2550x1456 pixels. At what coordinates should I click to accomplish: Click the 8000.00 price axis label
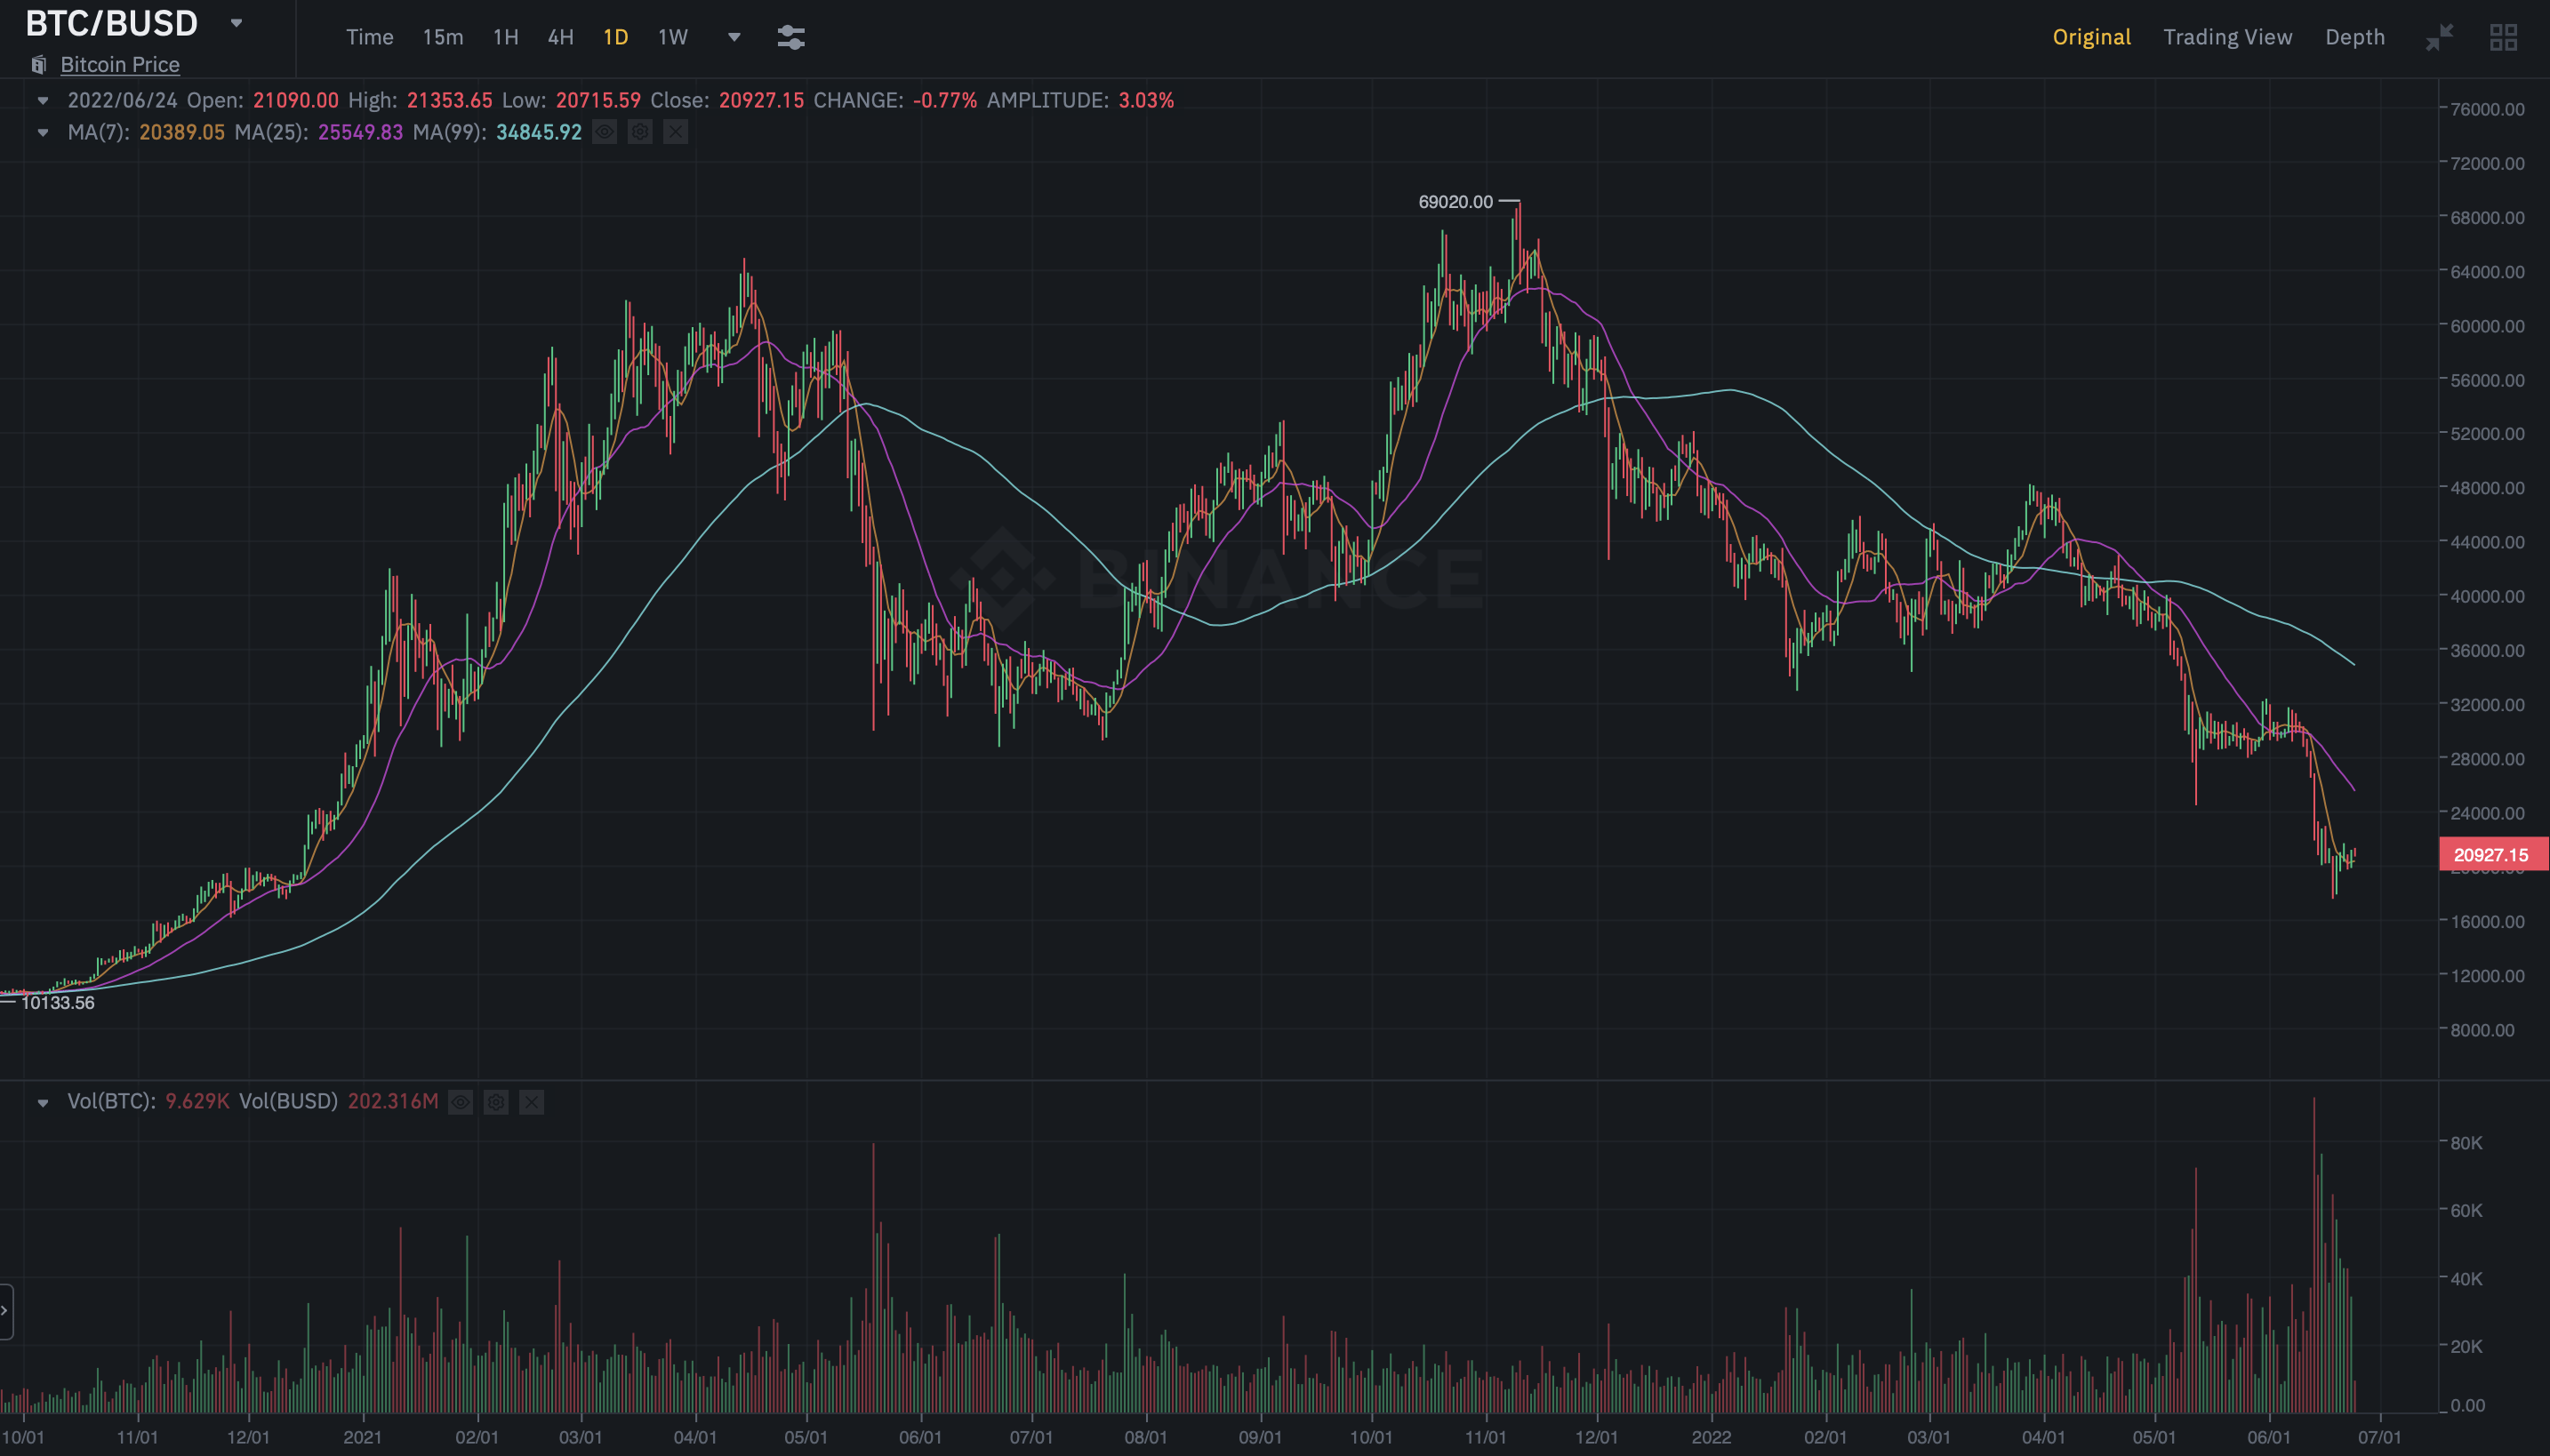[2482, 1030]
